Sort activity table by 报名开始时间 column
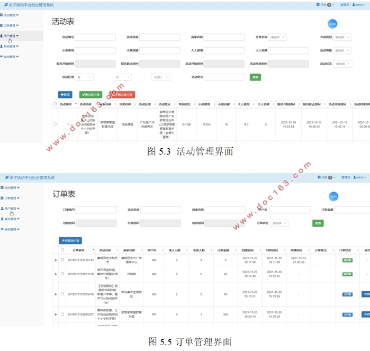 click(288, 104)
